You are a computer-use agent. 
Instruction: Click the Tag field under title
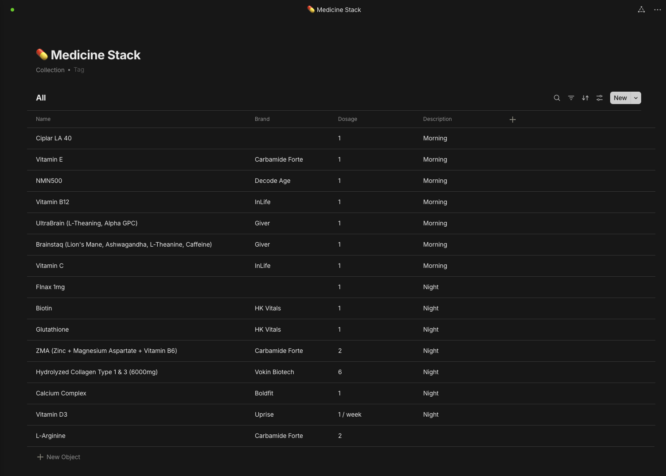[x=79, y=70]
